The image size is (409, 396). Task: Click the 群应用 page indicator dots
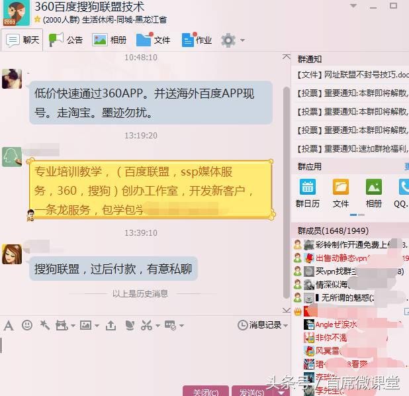tap(357, 215)
